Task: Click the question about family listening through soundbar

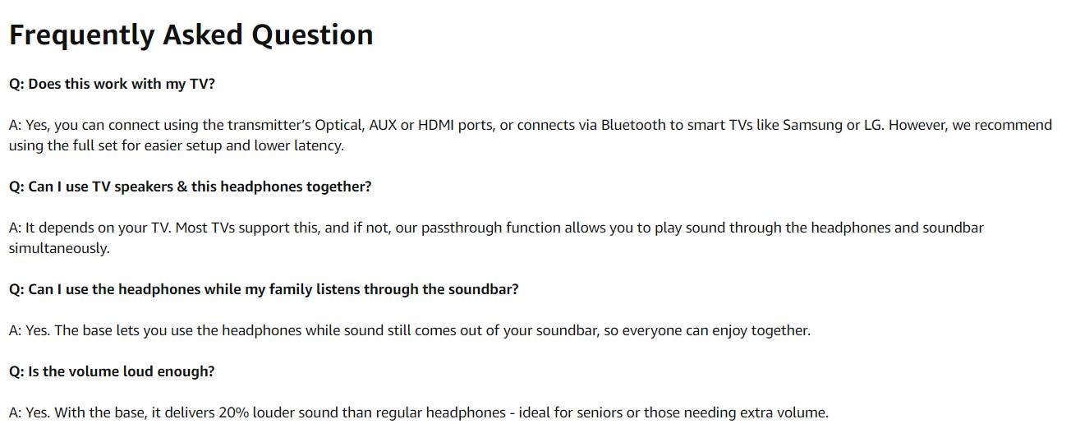Action: [x=264, y=289]
